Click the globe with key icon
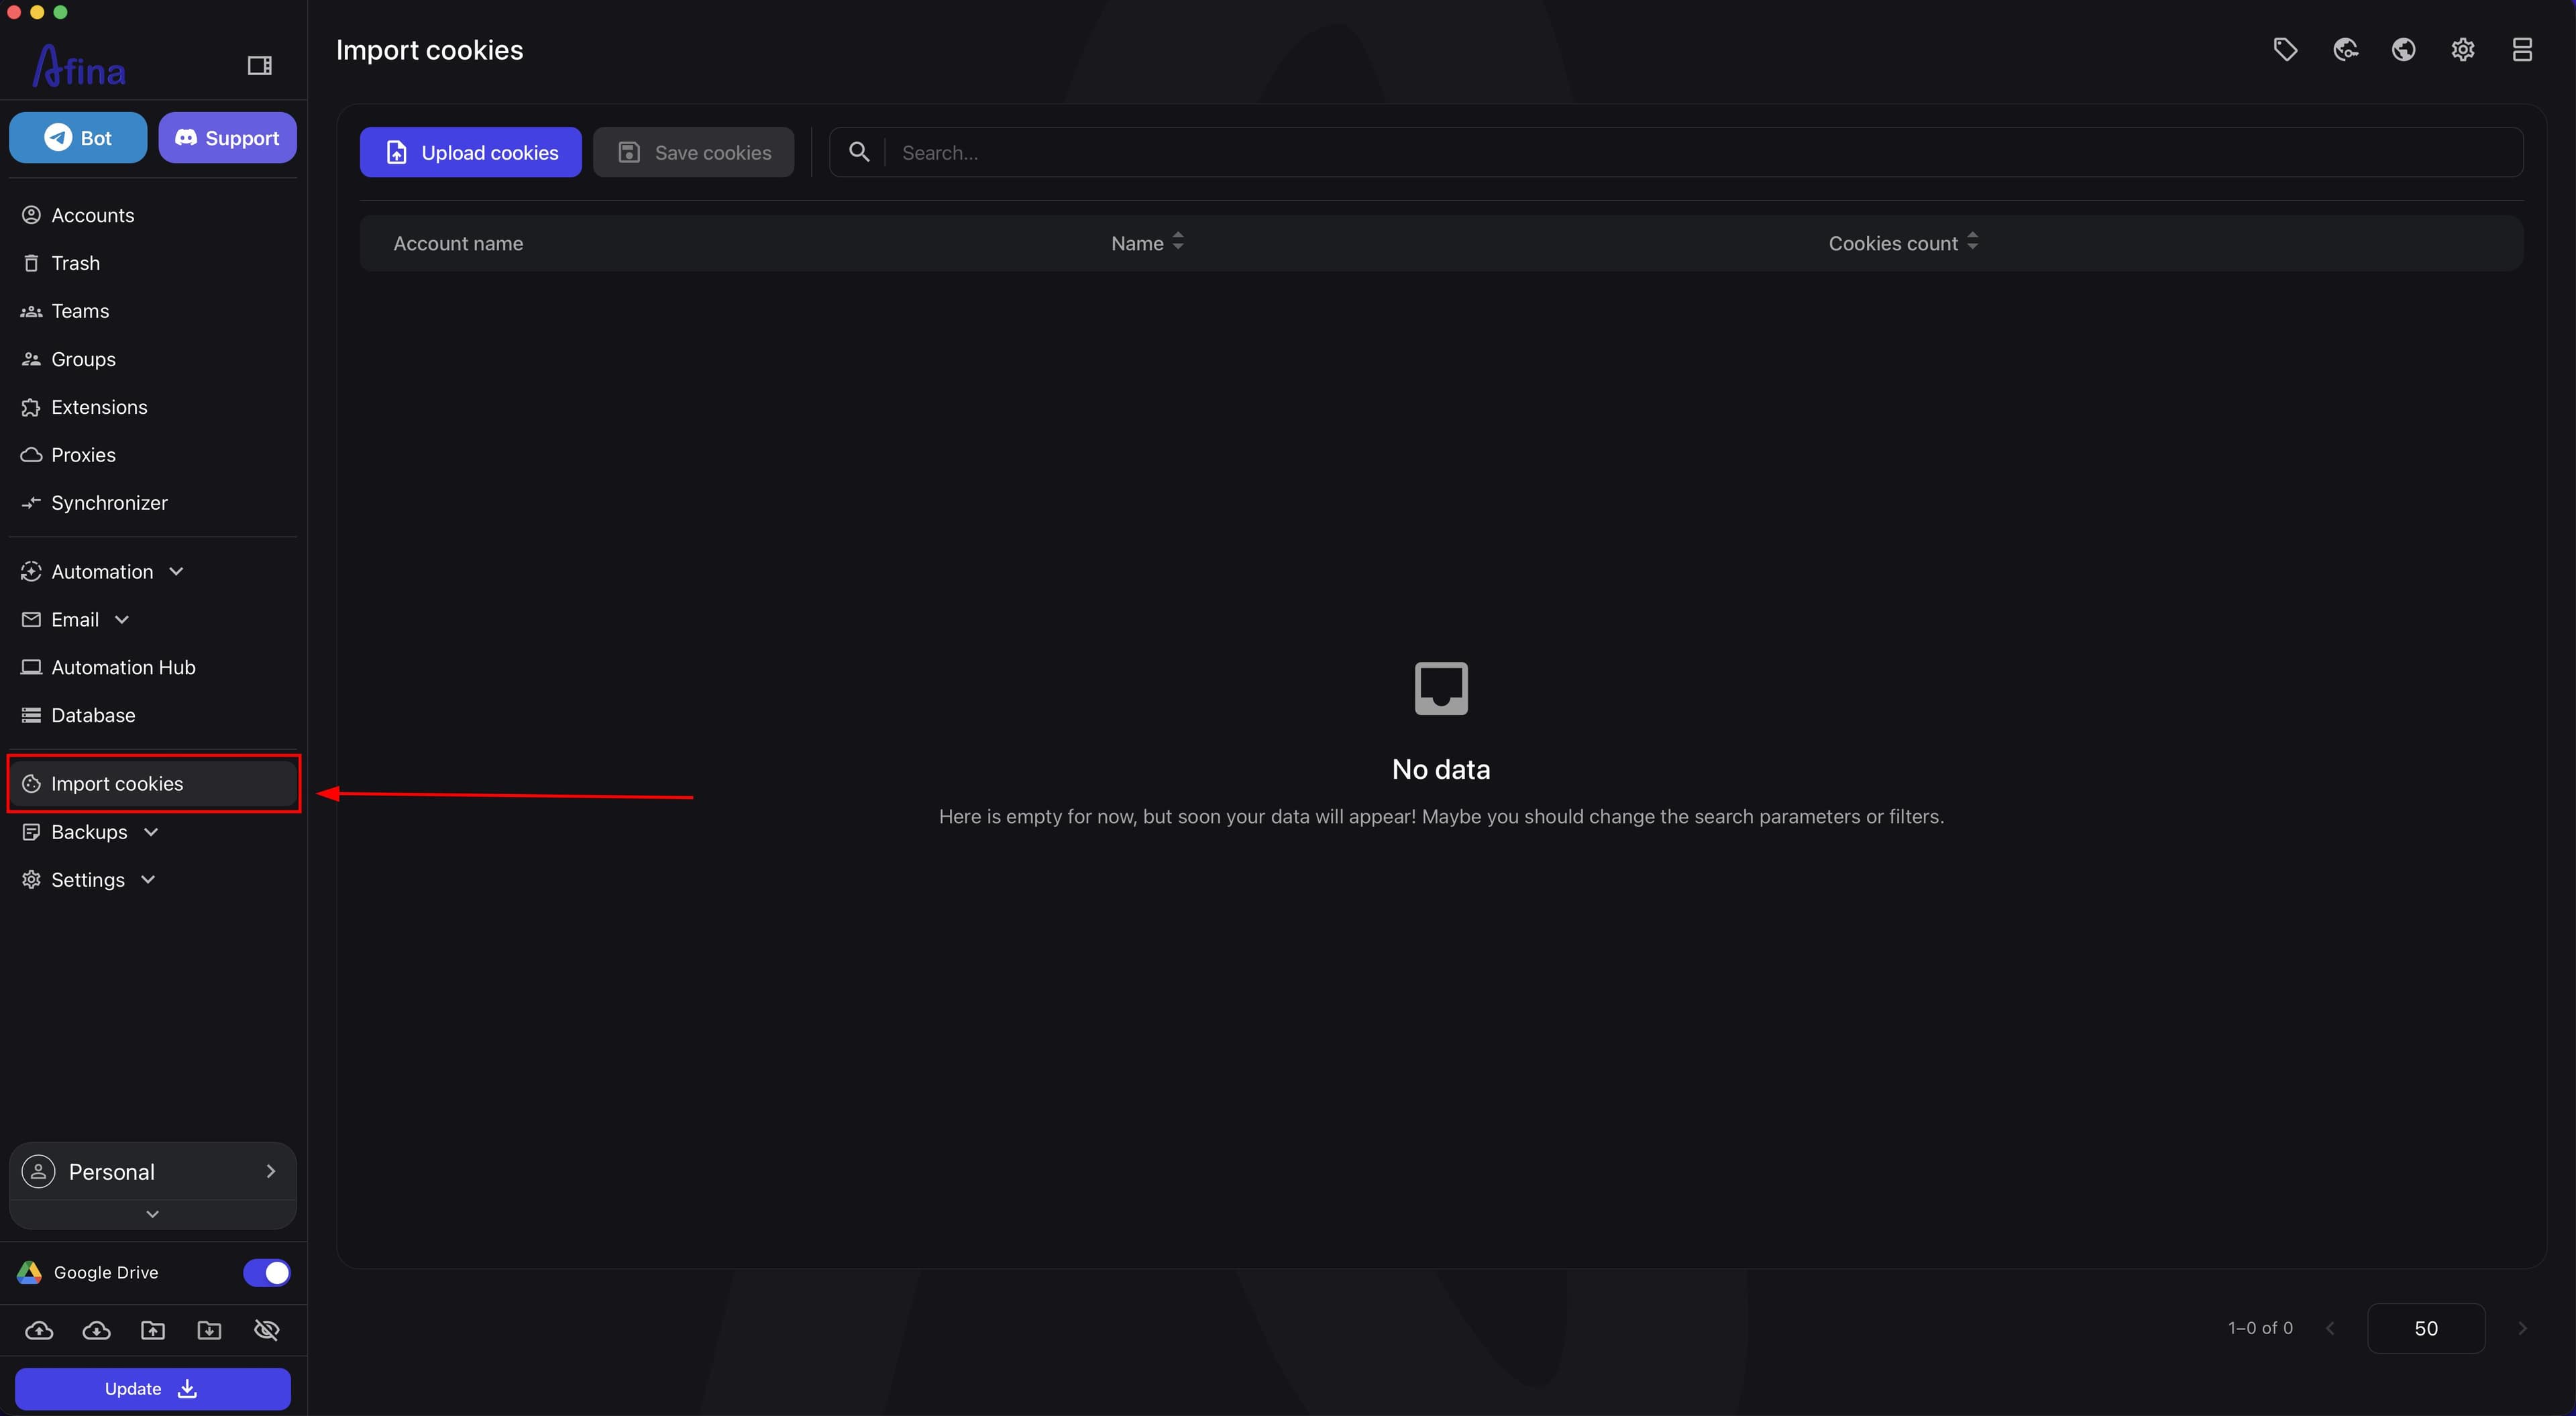Screen dimensions: 2576x1416 point(2345,50)
